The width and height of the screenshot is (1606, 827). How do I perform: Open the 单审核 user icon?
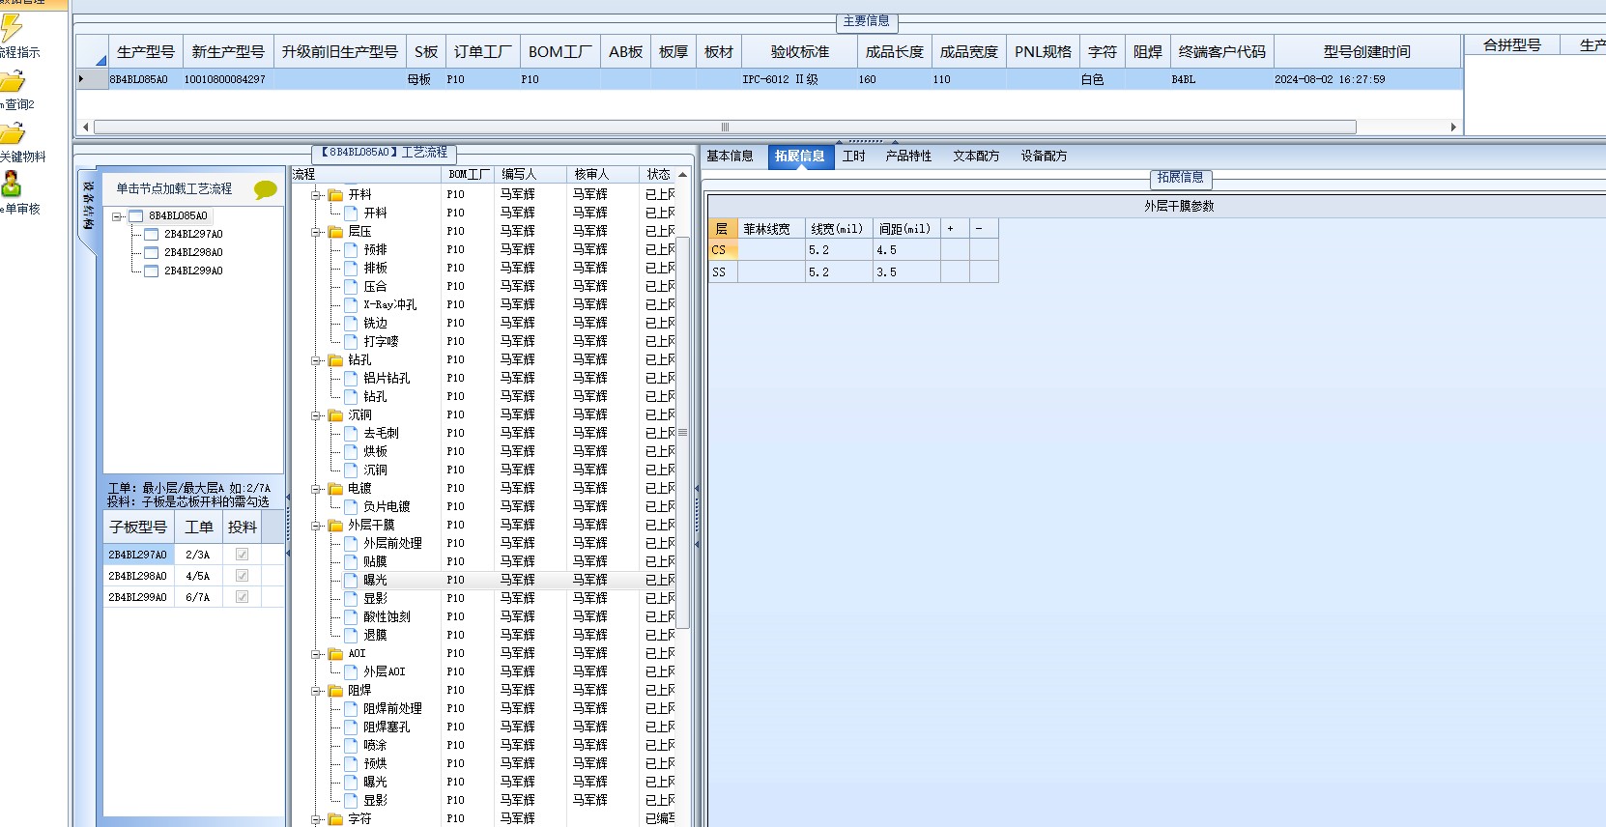click(x=12, y=184)
